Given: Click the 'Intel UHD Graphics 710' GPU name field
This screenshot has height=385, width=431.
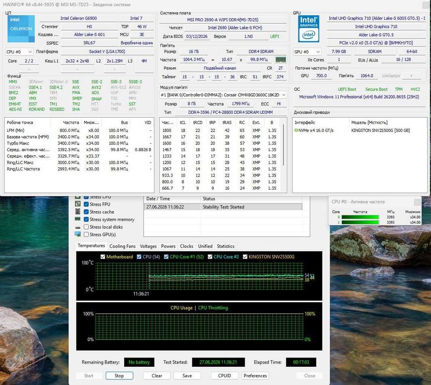Looking at the screenshot, I should click(376, 26).
